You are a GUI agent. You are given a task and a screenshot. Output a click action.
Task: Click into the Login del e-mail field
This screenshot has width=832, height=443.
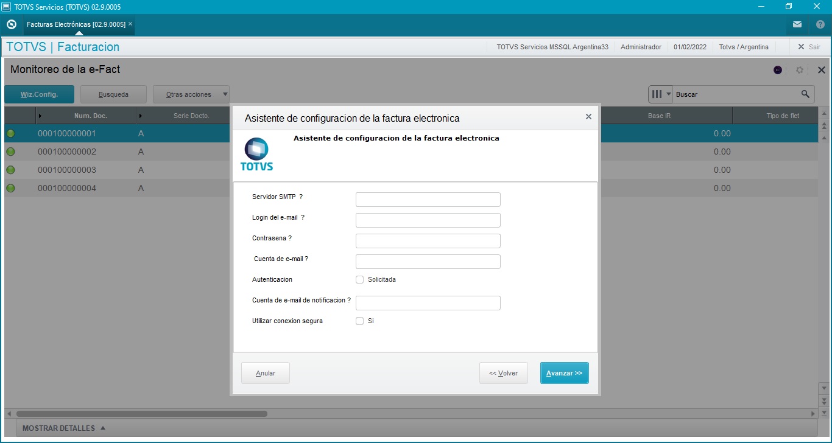click(428, 220)
